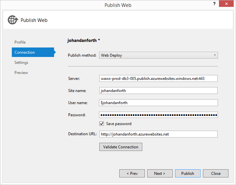Focus the Server input field
236x185 pixels.
(x=158, y=79)
